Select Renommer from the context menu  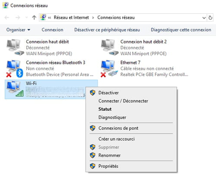[109, 155]
